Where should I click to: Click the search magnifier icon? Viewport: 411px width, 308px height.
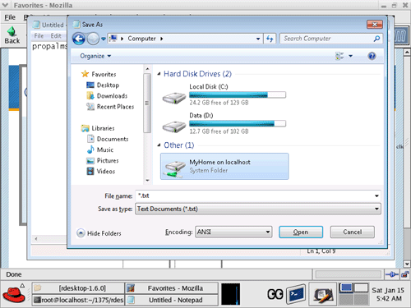click(x=376, y=39)
